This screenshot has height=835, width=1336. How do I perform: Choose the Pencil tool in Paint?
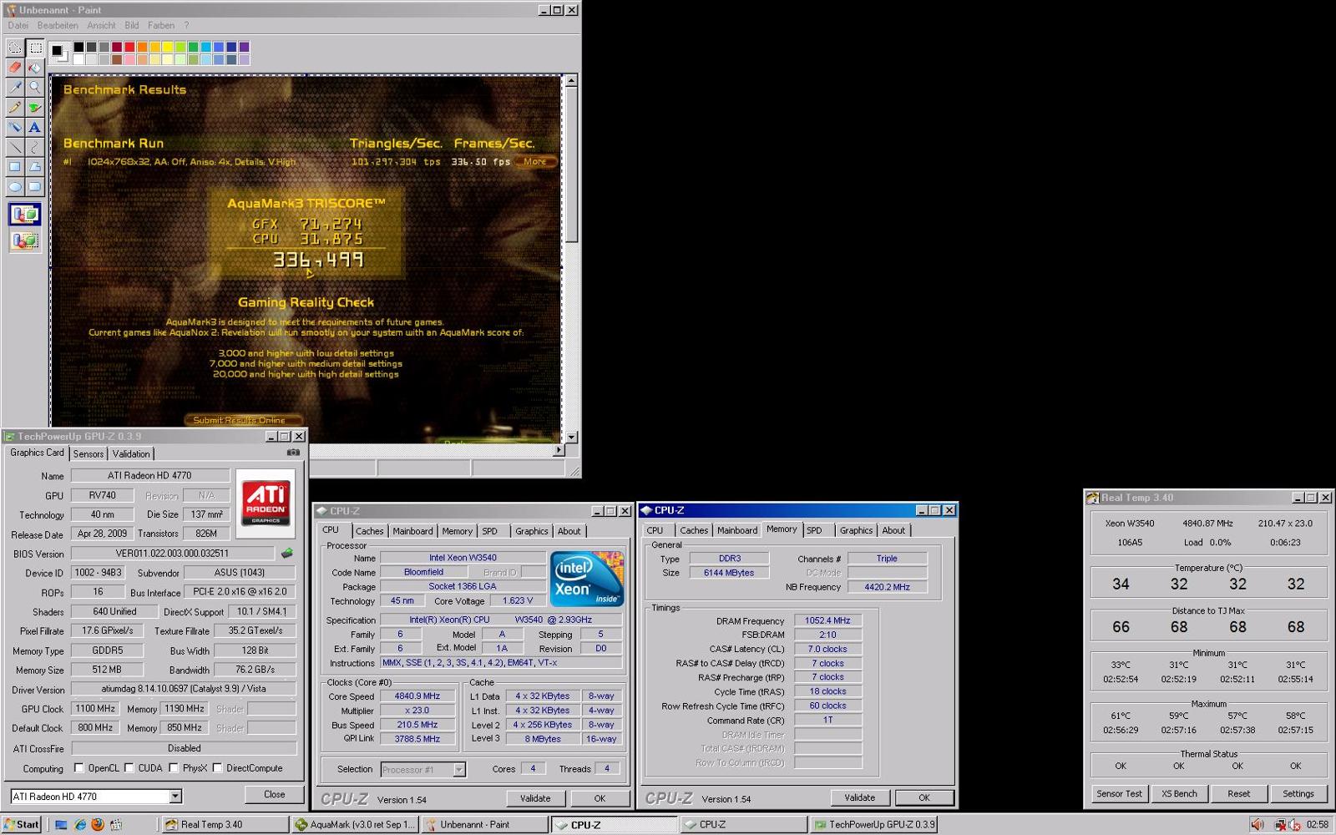point(15,107)
